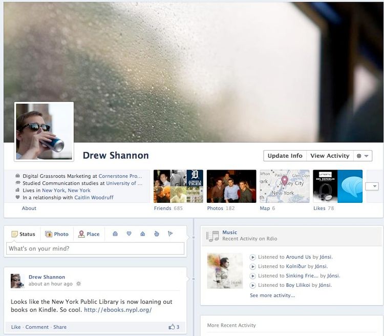384x336 pixels.
Task: Click the music notes icon in Music box
Action: [212, 236]
